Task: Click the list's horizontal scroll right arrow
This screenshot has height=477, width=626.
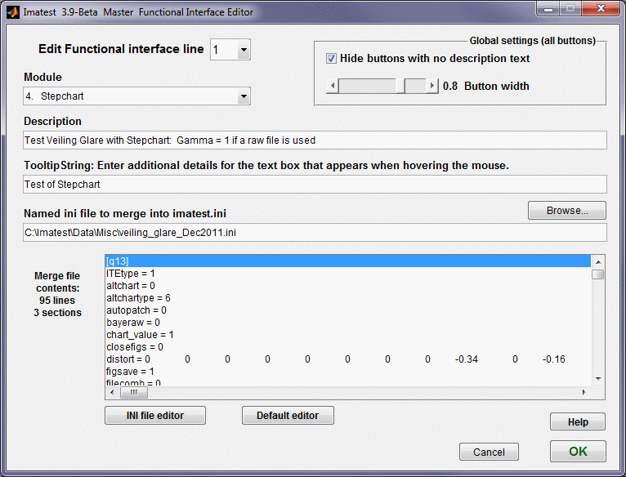Action: click(x=584, y=392)
